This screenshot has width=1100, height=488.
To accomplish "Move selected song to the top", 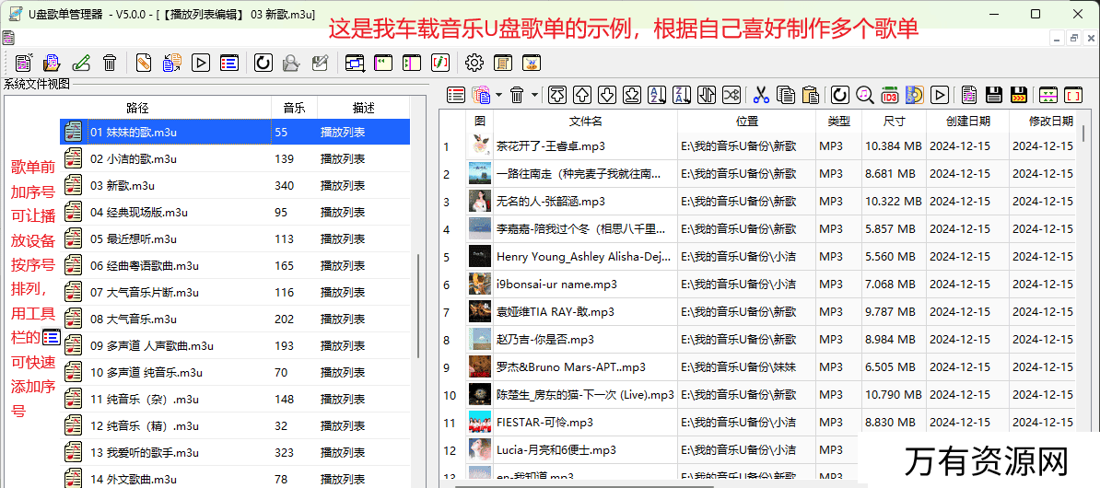I will point(557,94).
